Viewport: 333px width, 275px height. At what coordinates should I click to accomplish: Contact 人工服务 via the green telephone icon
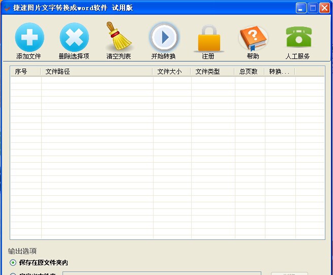click(298, 37)
